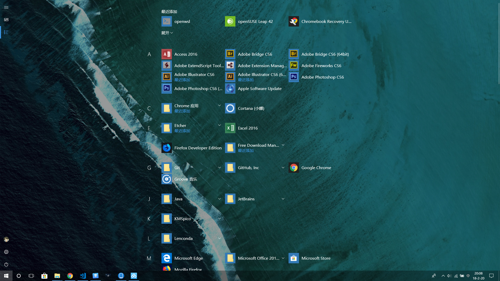
Task: Open Access 2016
Action: 186,54
